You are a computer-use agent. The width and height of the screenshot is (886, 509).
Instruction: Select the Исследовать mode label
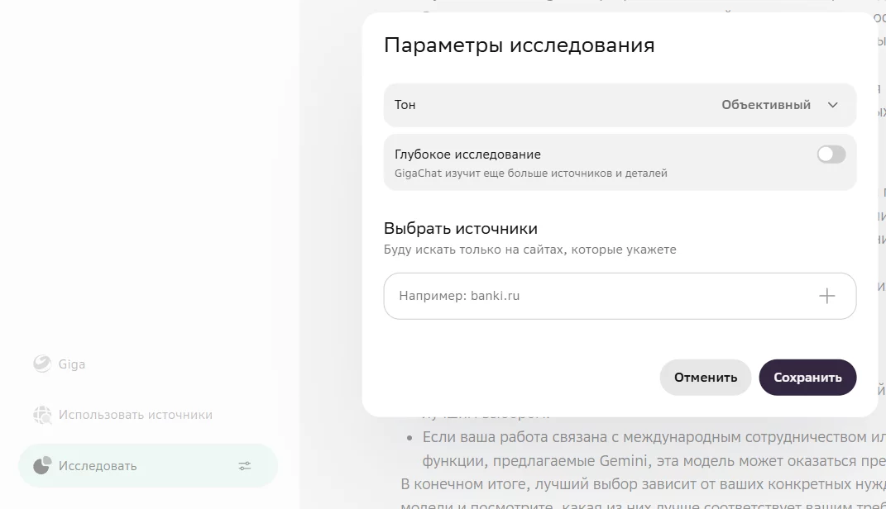[x=98, y=466]
